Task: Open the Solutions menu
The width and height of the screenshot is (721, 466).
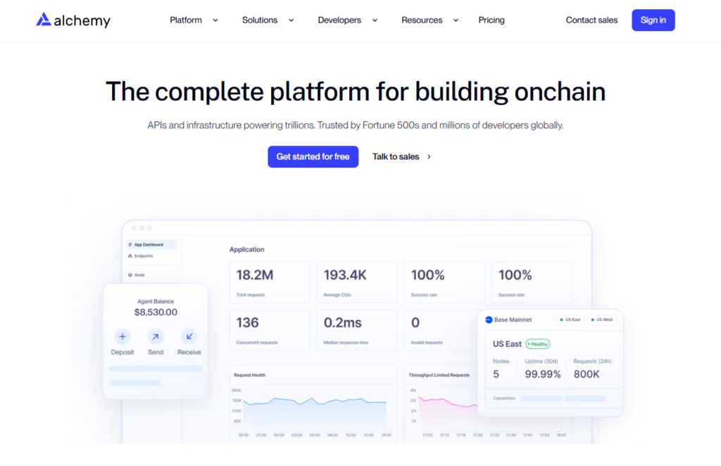Action: pyautogui.click(x=260, y=20)
